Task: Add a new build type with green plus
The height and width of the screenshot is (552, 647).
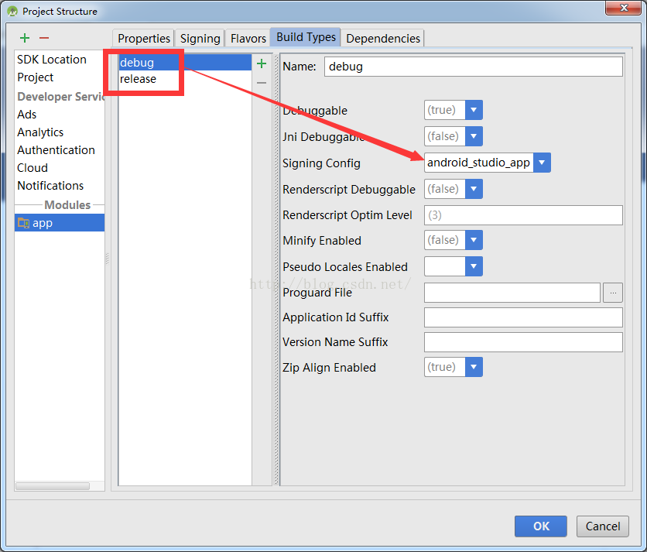Action: [262, 63]
